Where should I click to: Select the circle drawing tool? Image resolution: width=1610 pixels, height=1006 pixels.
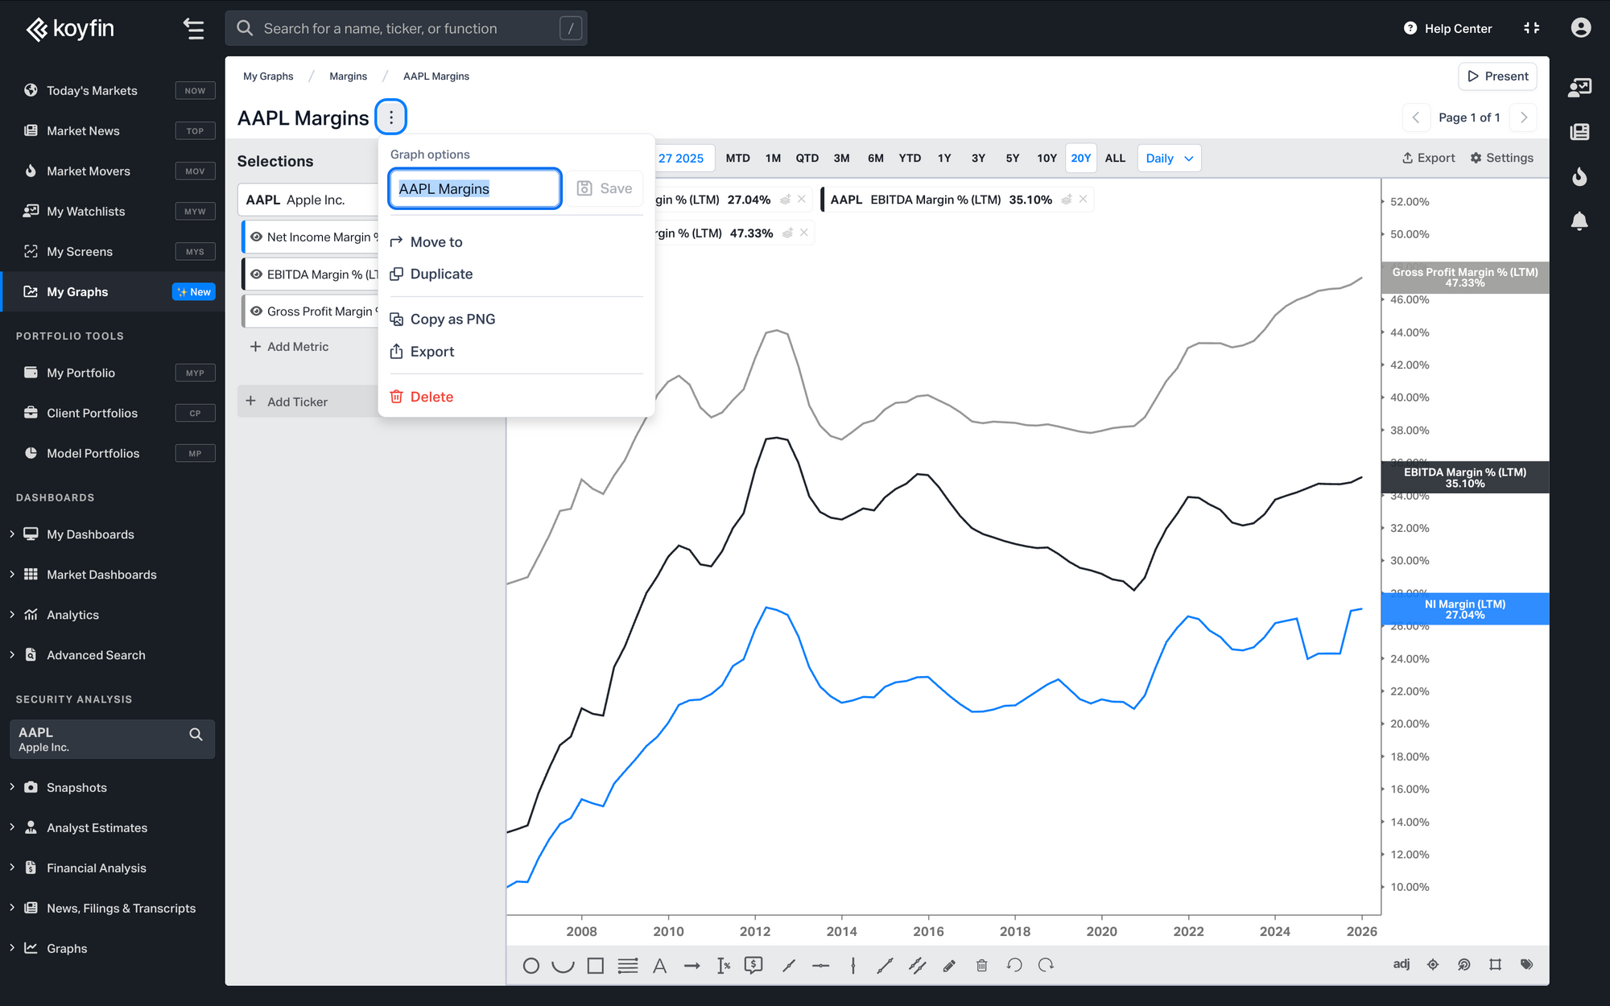click(x=530, y=966)
